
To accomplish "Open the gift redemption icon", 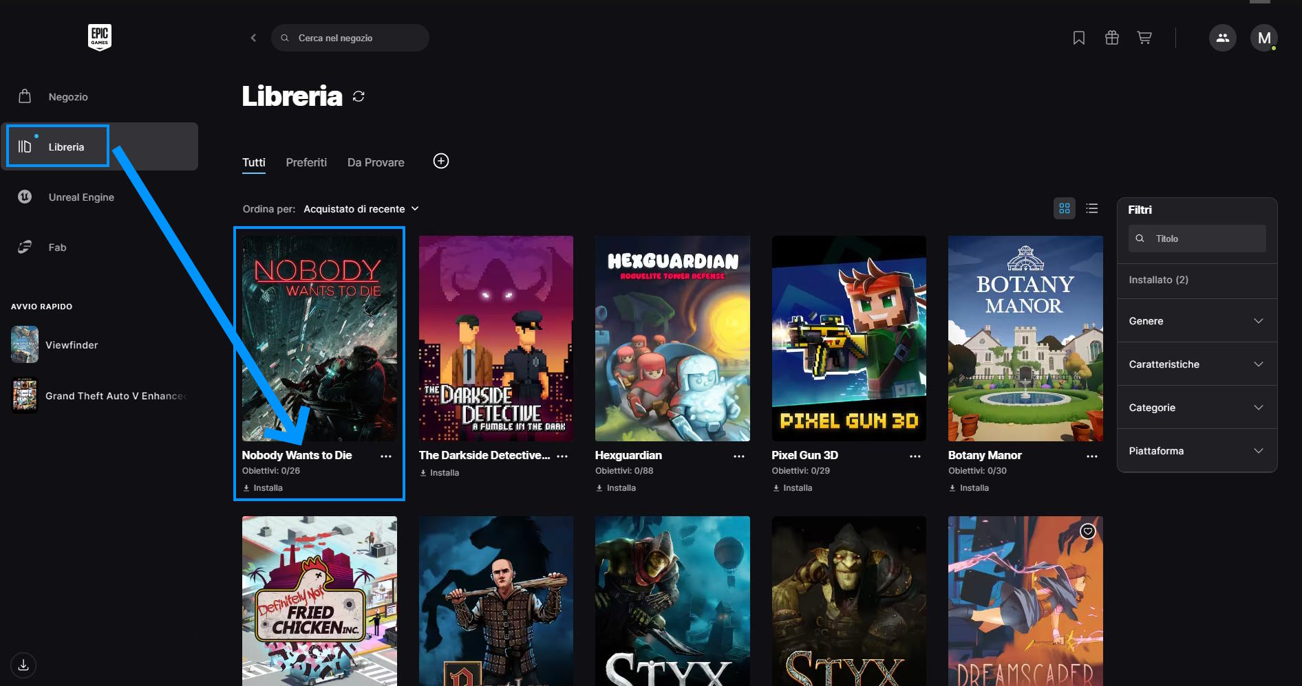I will click(x=1111, y=38).
